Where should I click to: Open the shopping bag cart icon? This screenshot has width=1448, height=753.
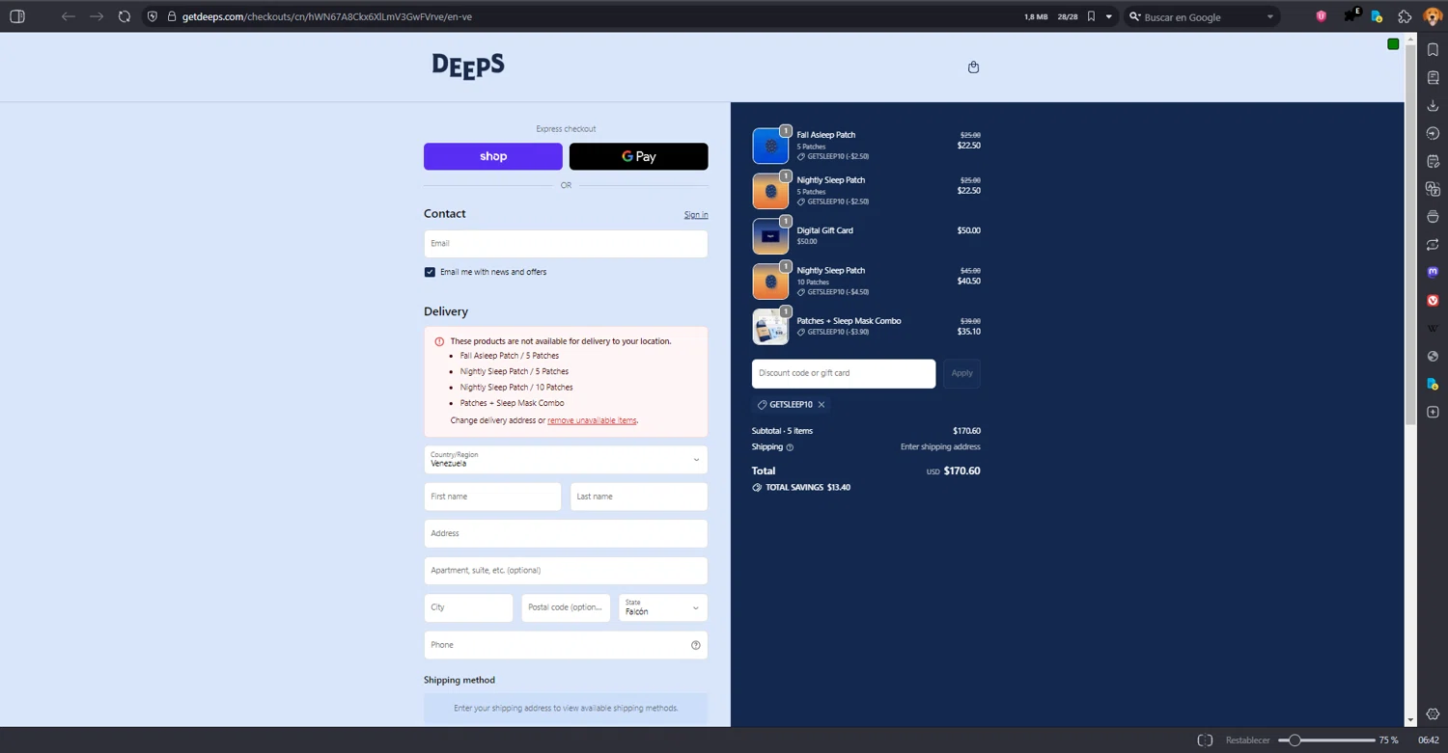click(973, 67)
